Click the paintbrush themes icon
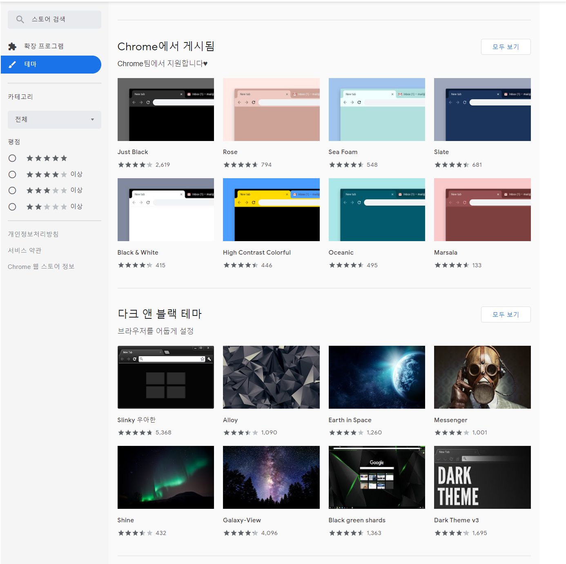 pyautogui.click(x=12, y=65)
